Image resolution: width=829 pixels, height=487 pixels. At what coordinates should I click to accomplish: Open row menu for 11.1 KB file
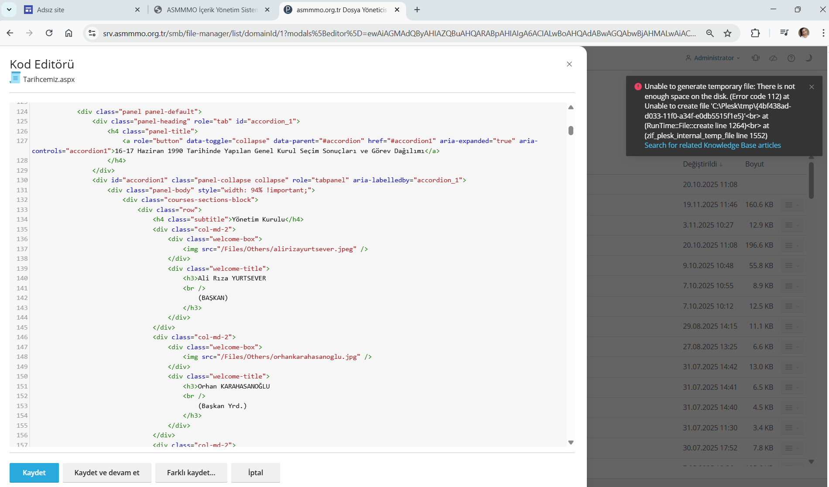click(x=792, y=327)
